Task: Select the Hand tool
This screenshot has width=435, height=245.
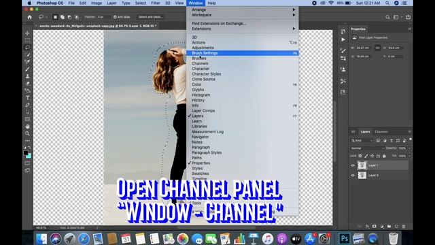Action: click(27, 127)
